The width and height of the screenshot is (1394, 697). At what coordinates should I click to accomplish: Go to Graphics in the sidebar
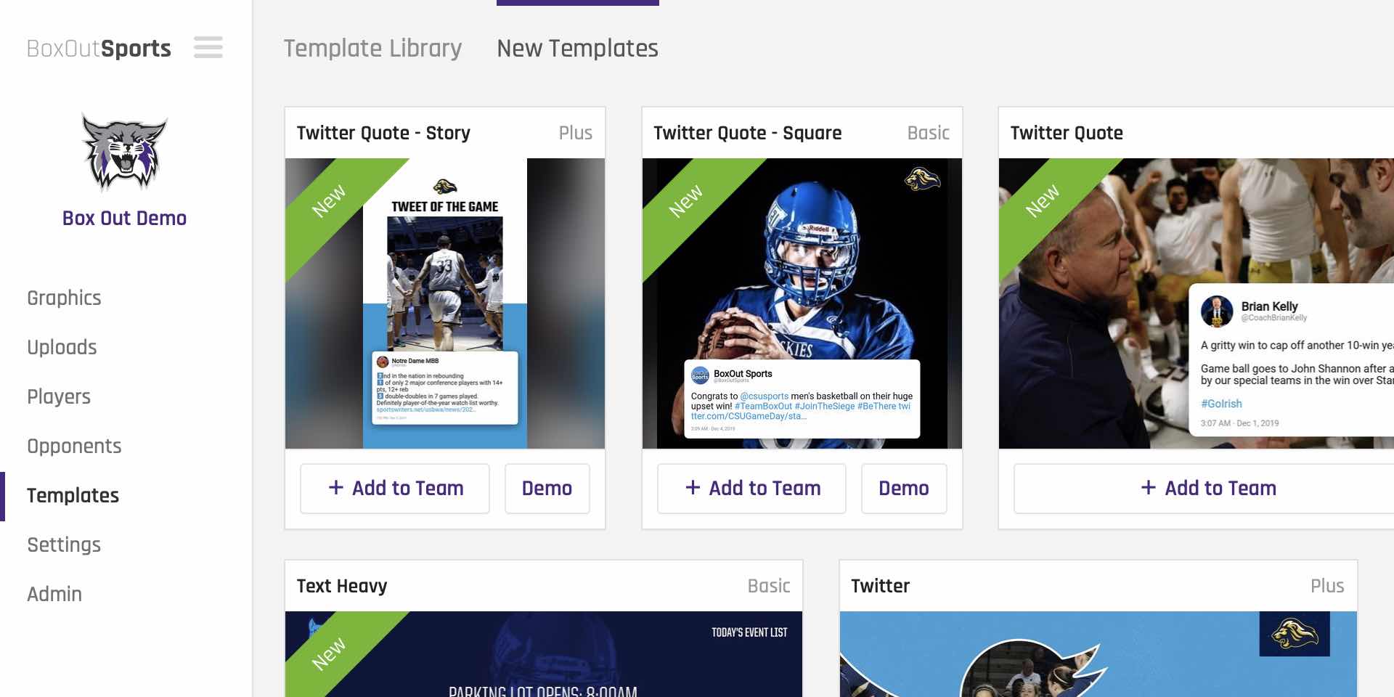coord(64,298)
